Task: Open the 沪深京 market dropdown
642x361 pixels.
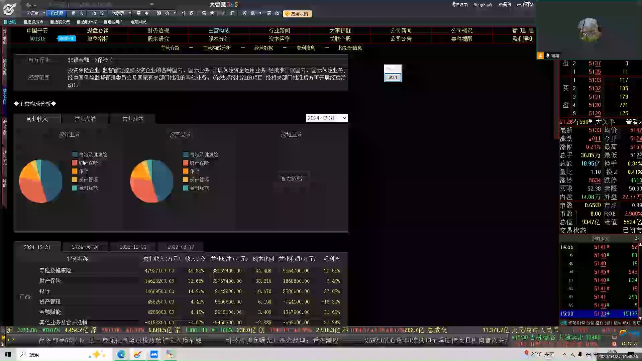Action: (36, 13)
